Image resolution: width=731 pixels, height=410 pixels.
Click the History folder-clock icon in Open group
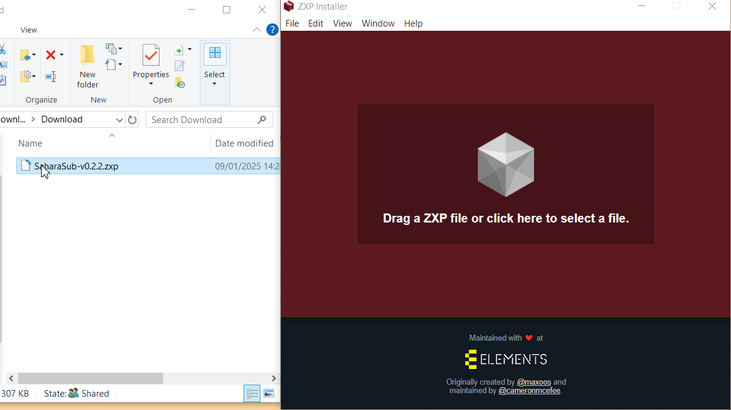pos(179,83)
